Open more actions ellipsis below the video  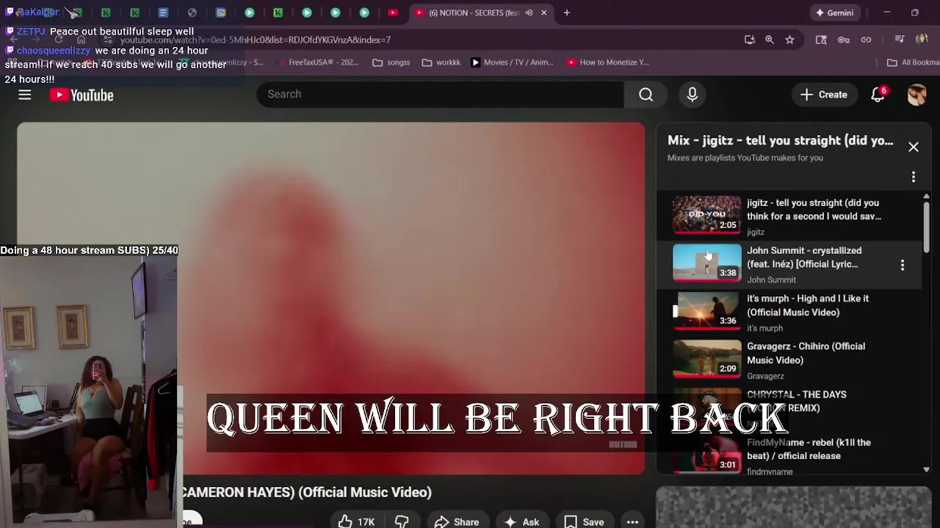pyautogui.click(x=632, y=522)
